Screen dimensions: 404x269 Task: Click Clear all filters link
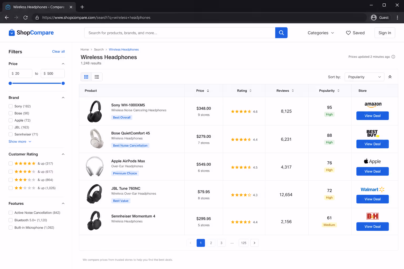pos(58,51)
